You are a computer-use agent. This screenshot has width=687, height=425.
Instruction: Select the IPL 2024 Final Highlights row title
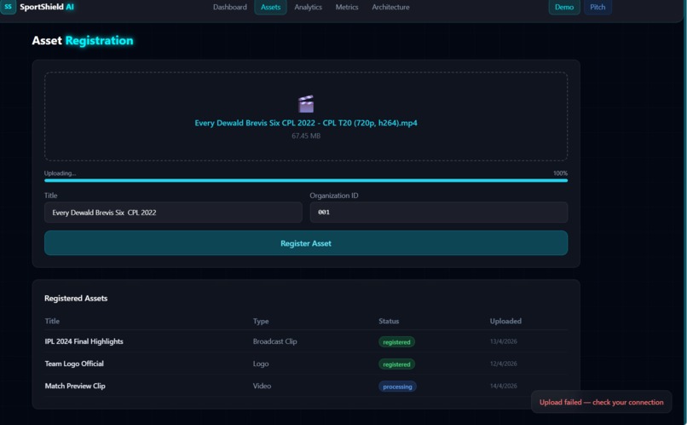(84, 341)
